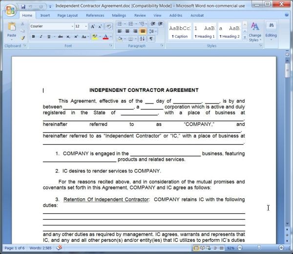The image size is (293, 254).
Task: Click the Shrink Font button
Action: click(100, 26)
